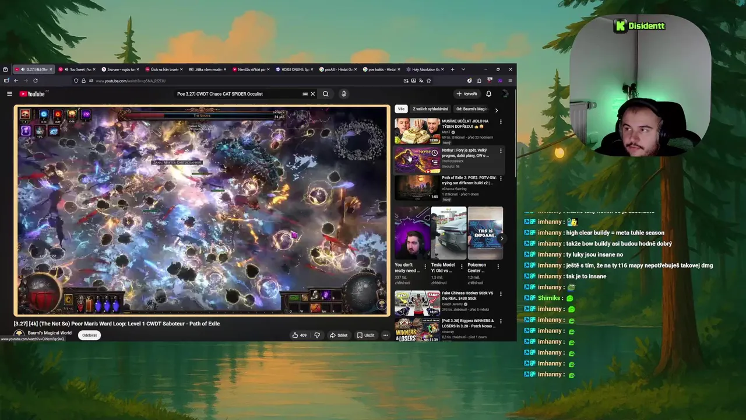Click the Odebírat subscribe button

coord(89,335)
